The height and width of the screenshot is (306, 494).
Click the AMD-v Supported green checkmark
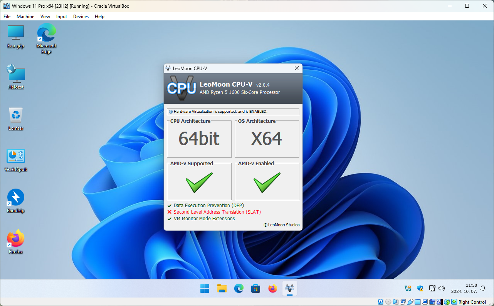[x=199, y=182]
